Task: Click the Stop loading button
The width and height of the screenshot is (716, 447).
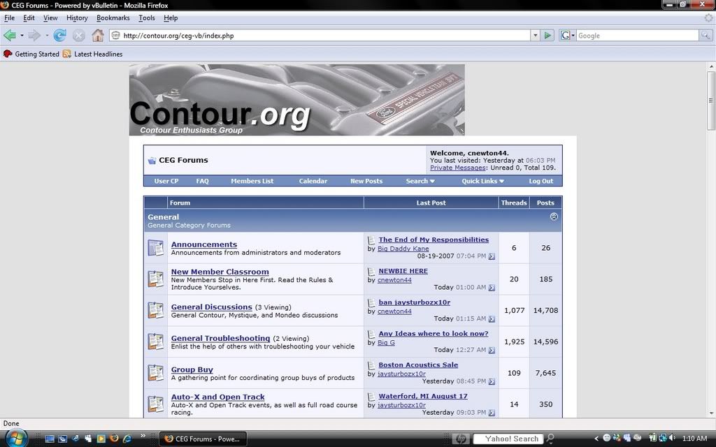Action: (x=79, y=35)
